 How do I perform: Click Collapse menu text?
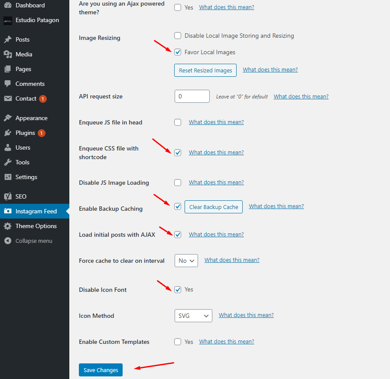[34, 241]
